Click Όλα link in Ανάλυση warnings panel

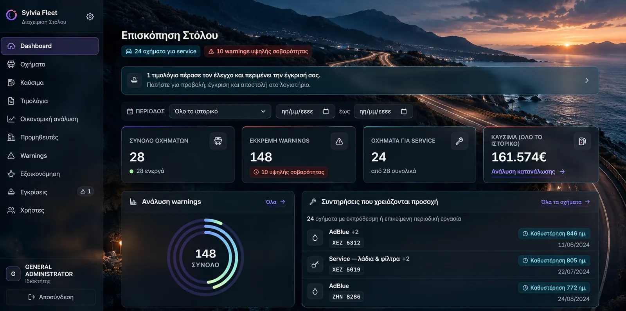point(275,202)
